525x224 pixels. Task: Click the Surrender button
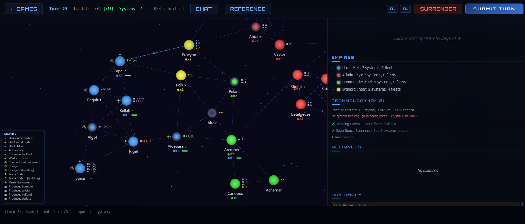coord(438,9)
